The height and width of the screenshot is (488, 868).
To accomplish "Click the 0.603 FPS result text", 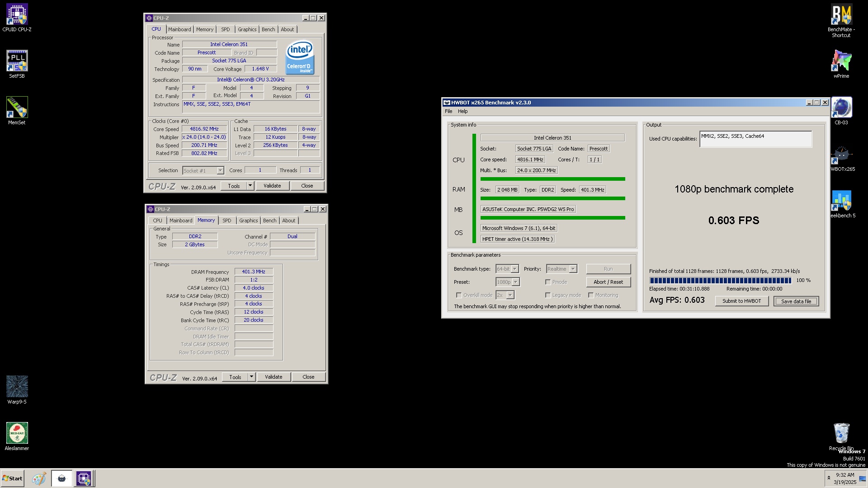I will pos(734,221).
